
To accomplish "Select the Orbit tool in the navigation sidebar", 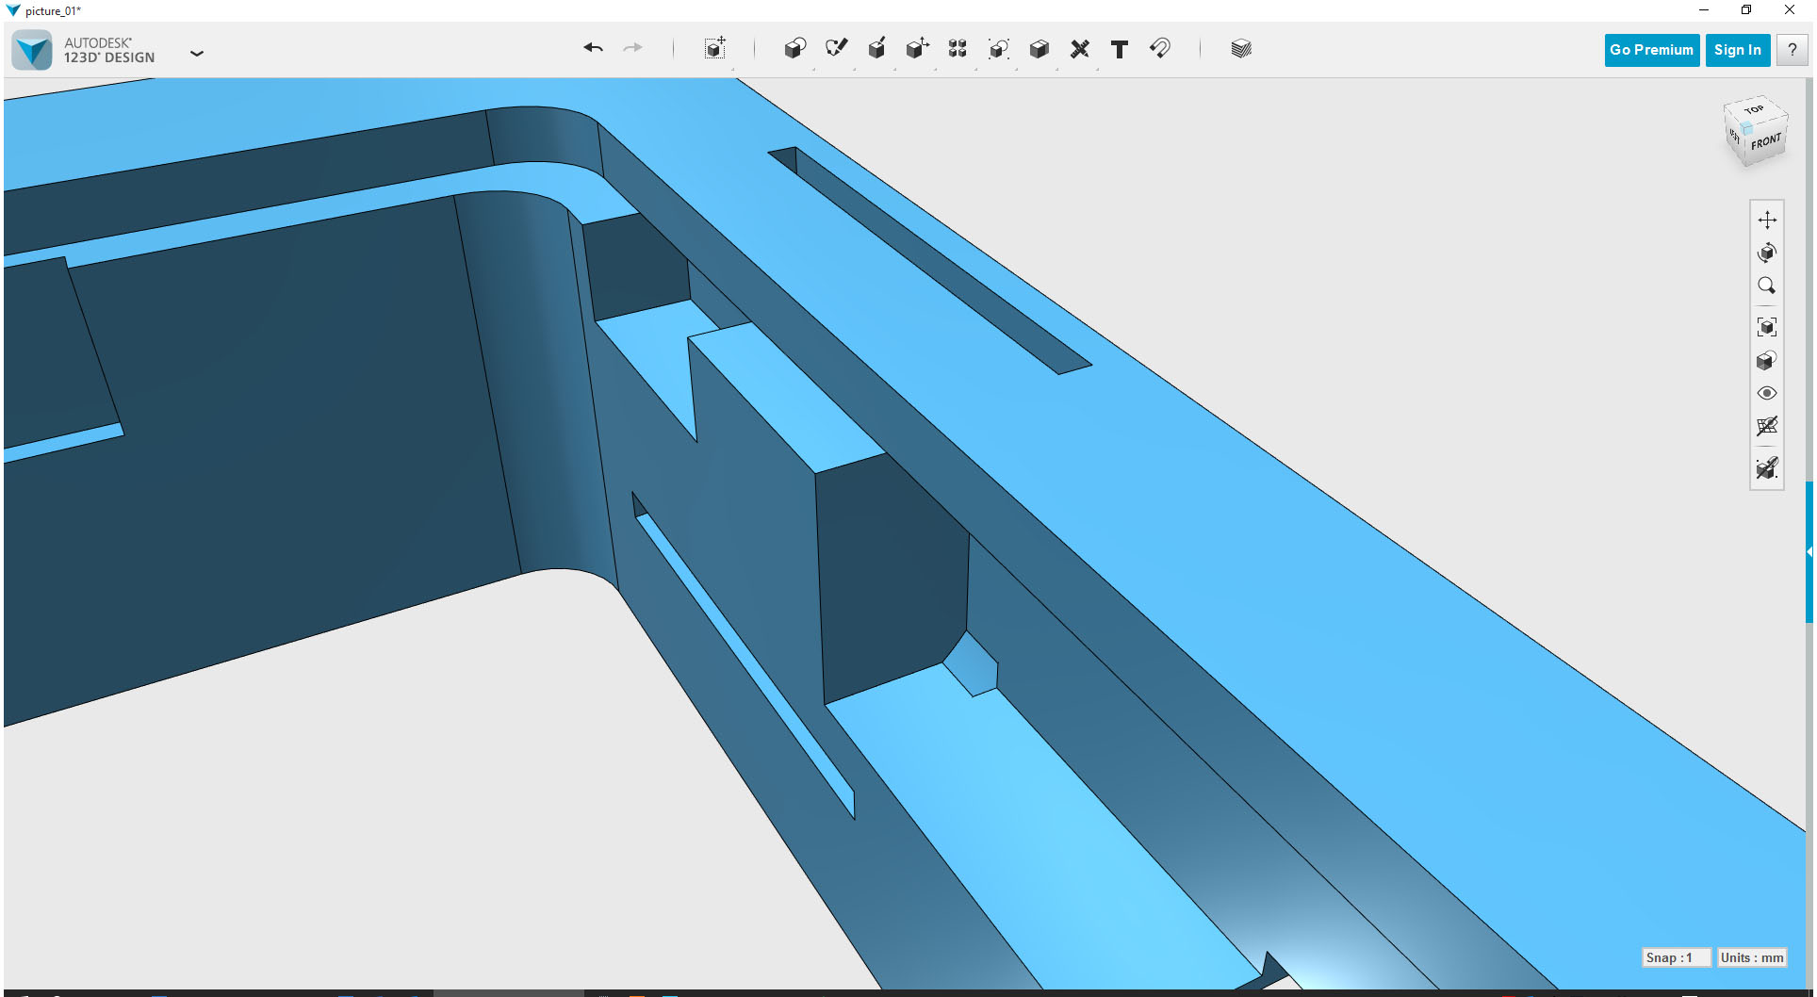I will pyautogui.click(x=1767, y=252).
